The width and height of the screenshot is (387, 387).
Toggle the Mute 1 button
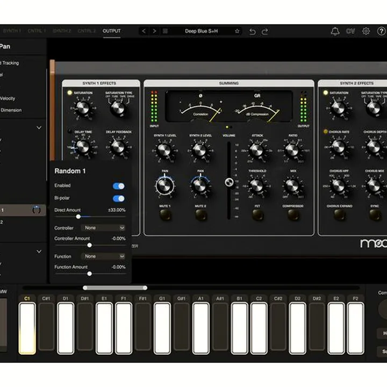[x=165, y=214]
